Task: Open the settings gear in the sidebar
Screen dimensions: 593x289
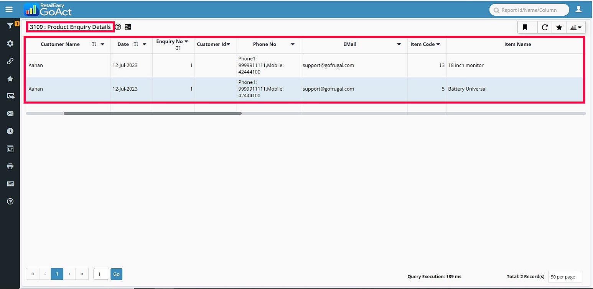Action: click(x=10, y=44)
